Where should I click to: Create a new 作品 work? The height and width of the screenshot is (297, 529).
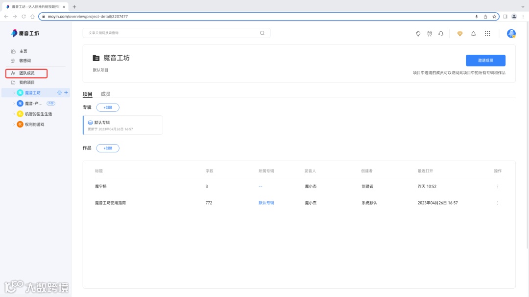point(108,148)
